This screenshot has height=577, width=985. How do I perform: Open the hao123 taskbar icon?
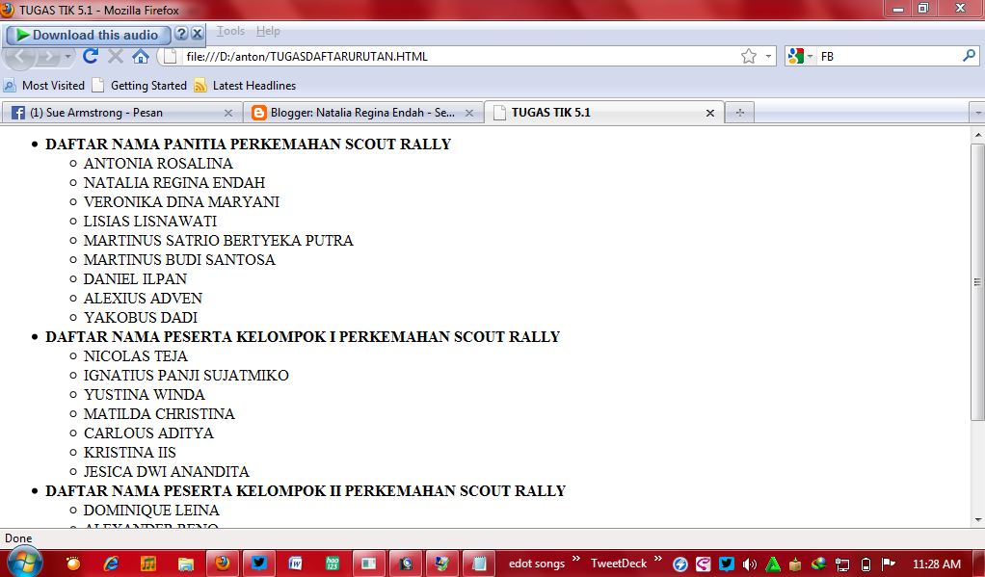tap(333, 564)
